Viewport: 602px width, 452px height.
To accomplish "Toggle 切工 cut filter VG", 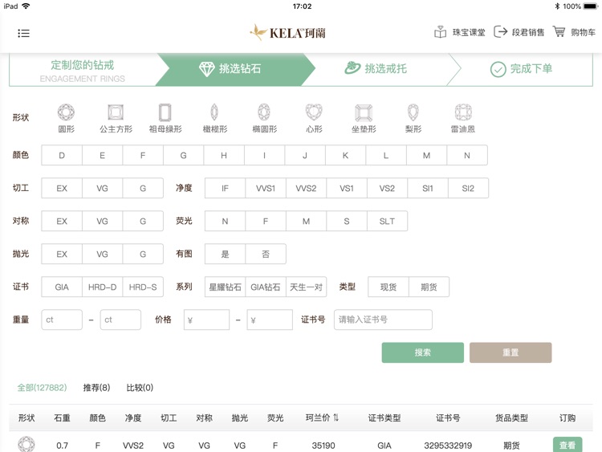I will 102,188.
